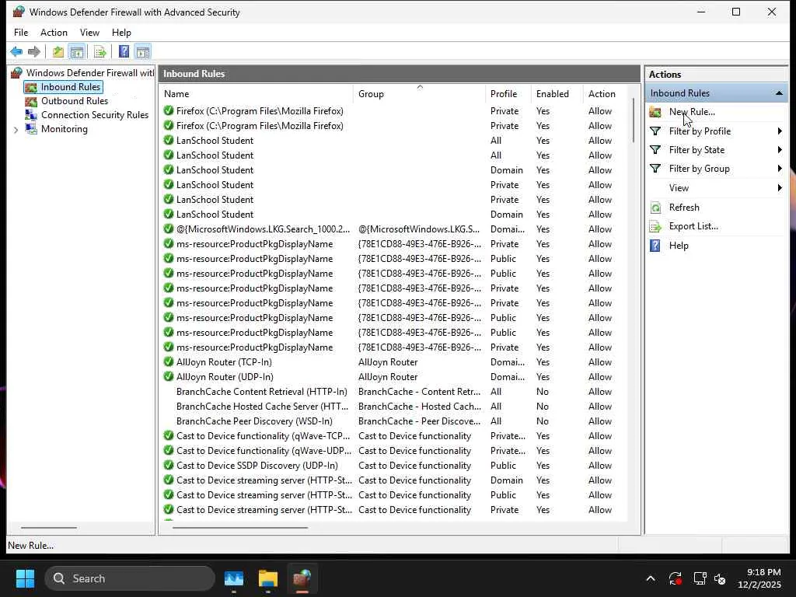Image resolution: width=796 pixels, height=597 pixels.
Task: Click the blue Help question-mark toolbar icon
Action: pyautogui.click(x=124, y=52)
